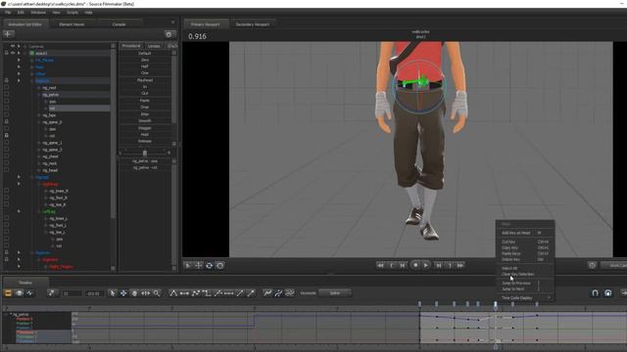Click the Work Camera button
The image size is (627, 352).
pyautogui.click(x=614, y=265)
